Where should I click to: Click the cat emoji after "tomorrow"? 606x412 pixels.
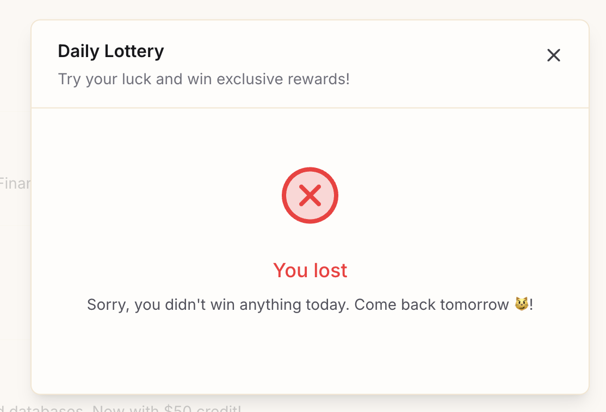[x=522, y=304]
